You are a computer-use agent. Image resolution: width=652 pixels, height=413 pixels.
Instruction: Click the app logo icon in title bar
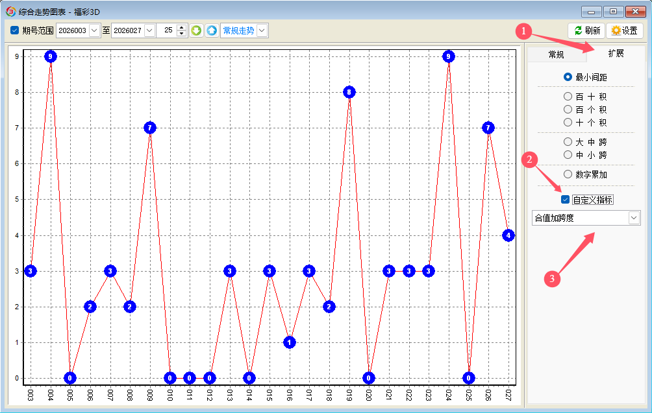pos(10,11)
